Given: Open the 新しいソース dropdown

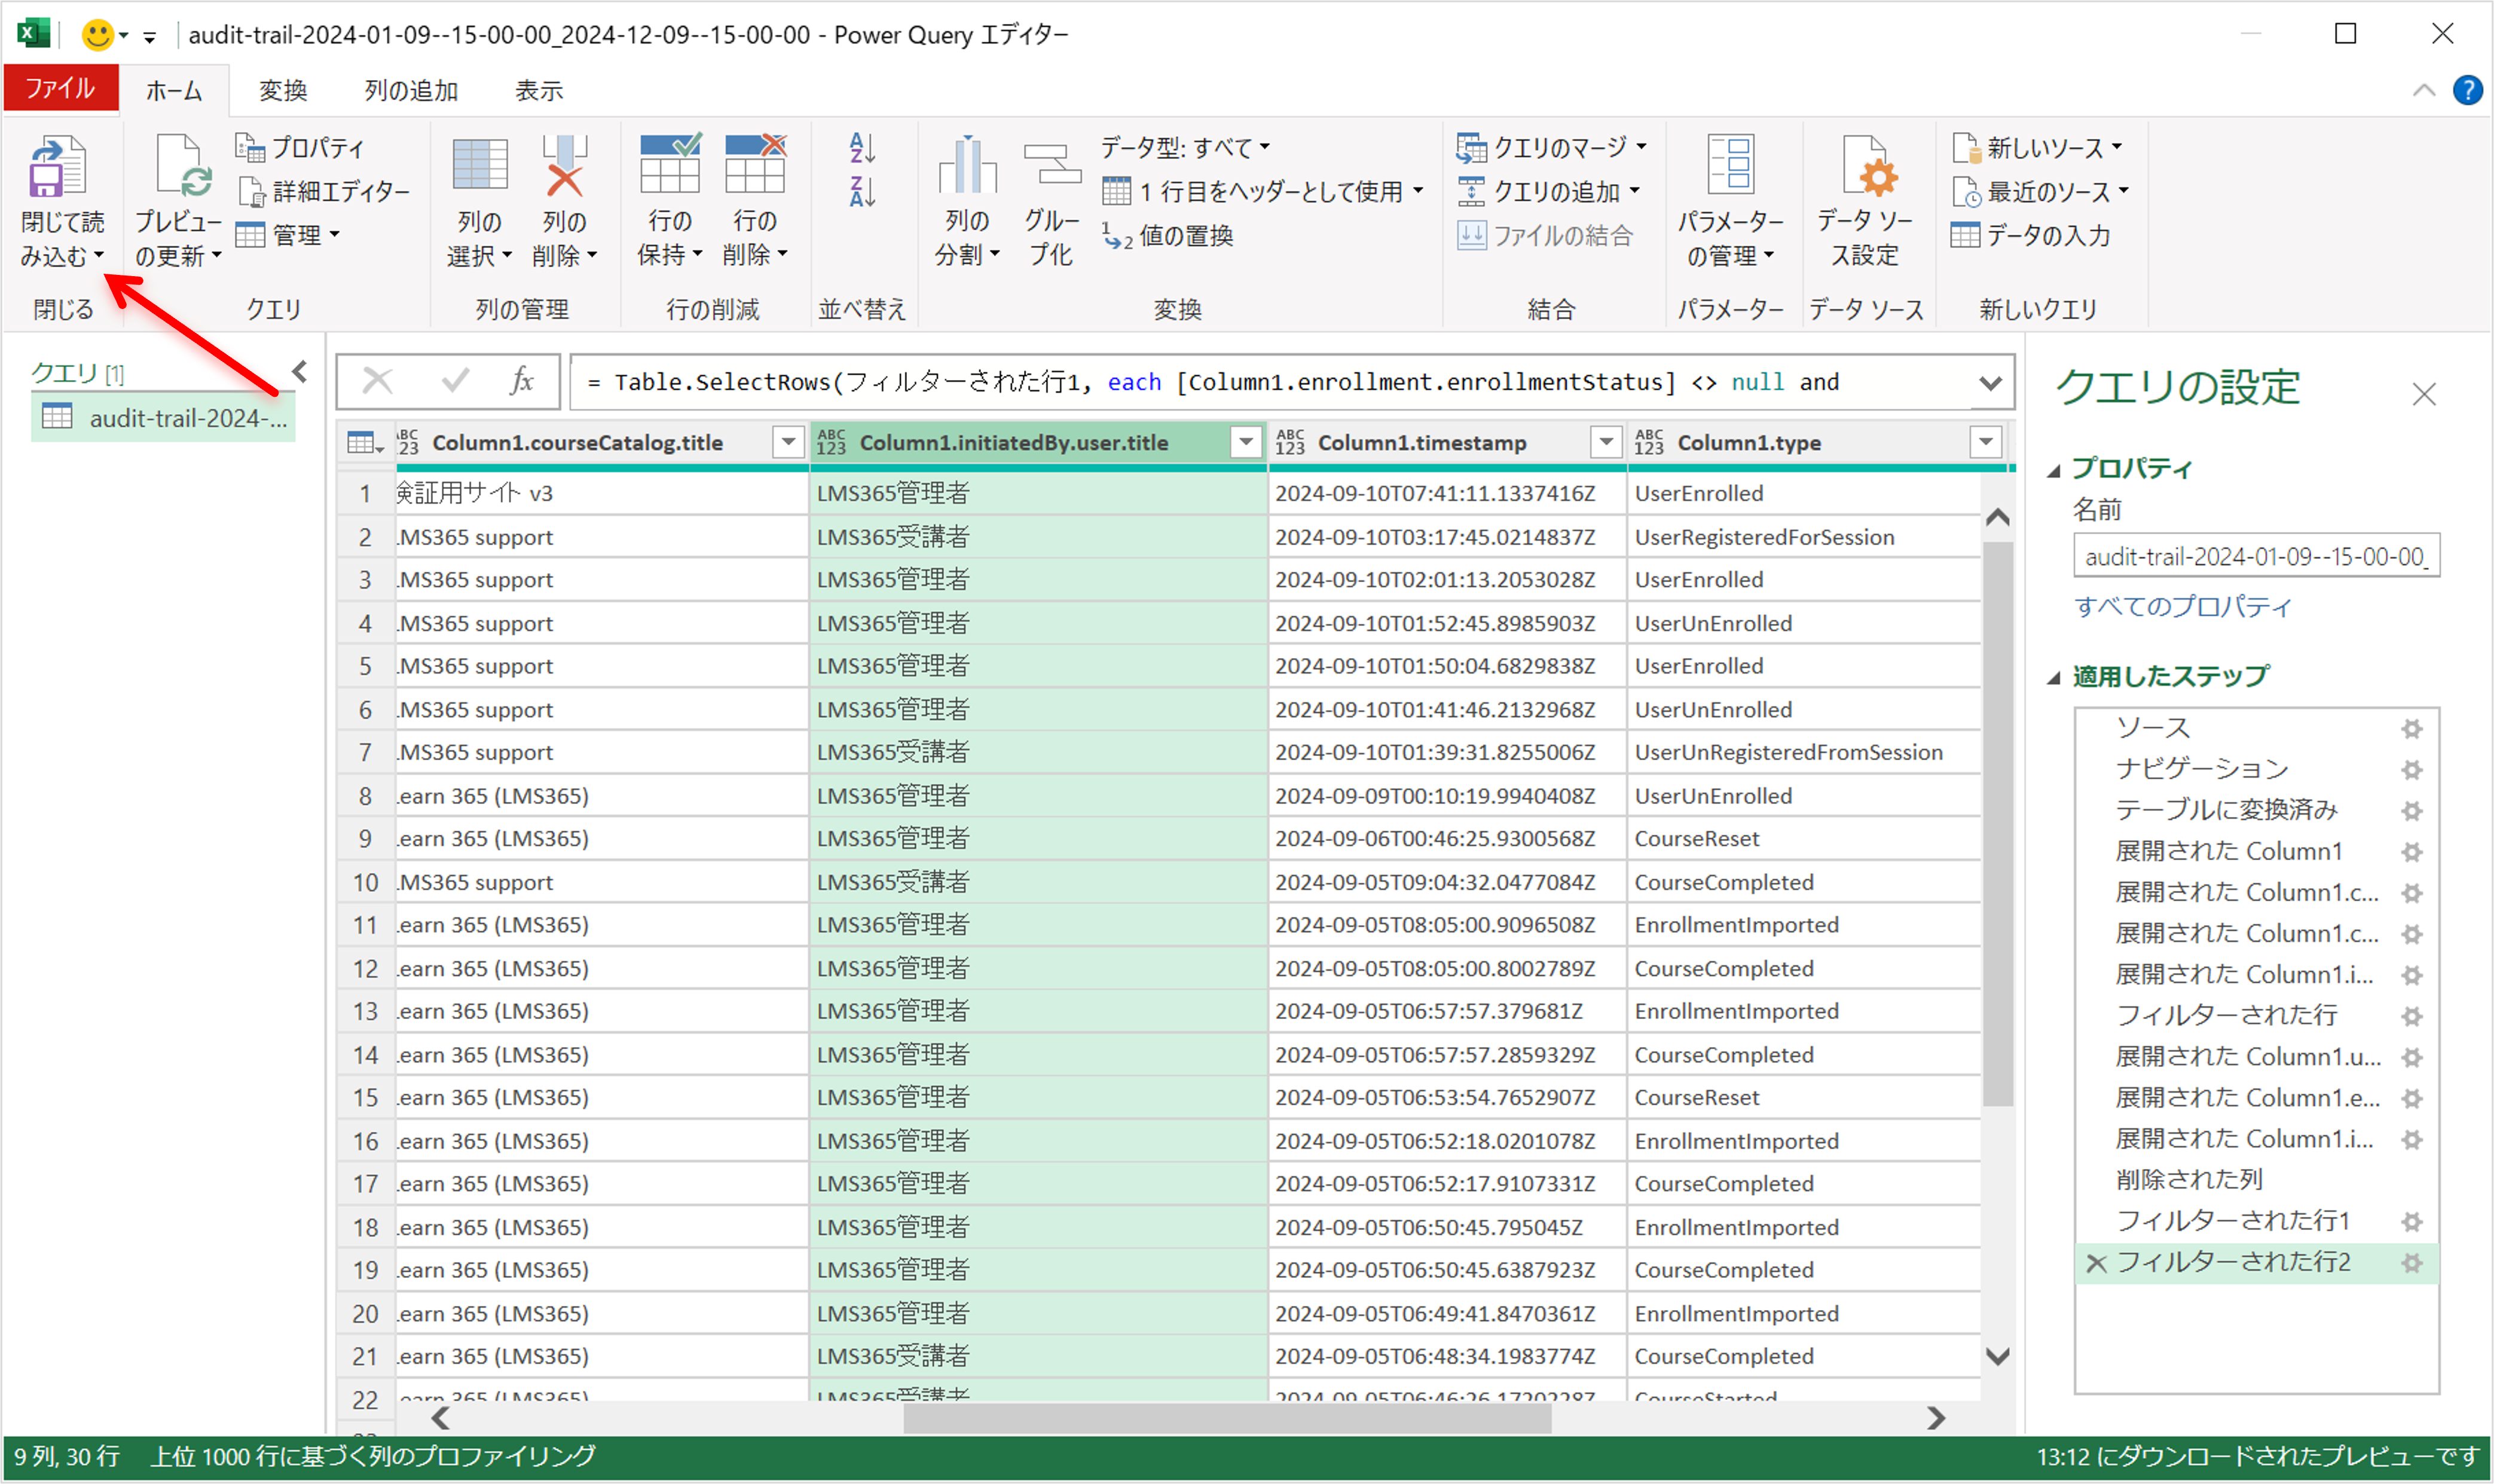Looking at the screenshot, I should coord(2037,148).
